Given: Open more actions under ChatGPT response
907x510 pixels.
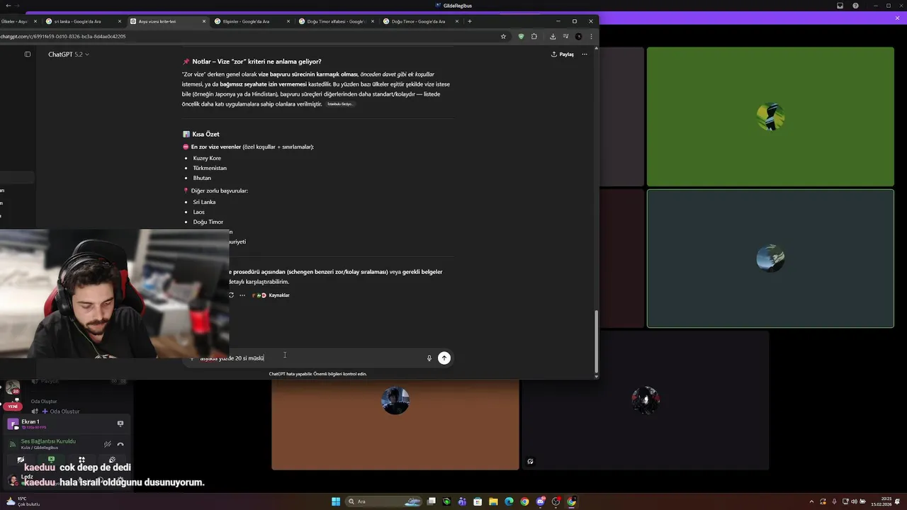Looking at the screenshot, I should [242, 295].
